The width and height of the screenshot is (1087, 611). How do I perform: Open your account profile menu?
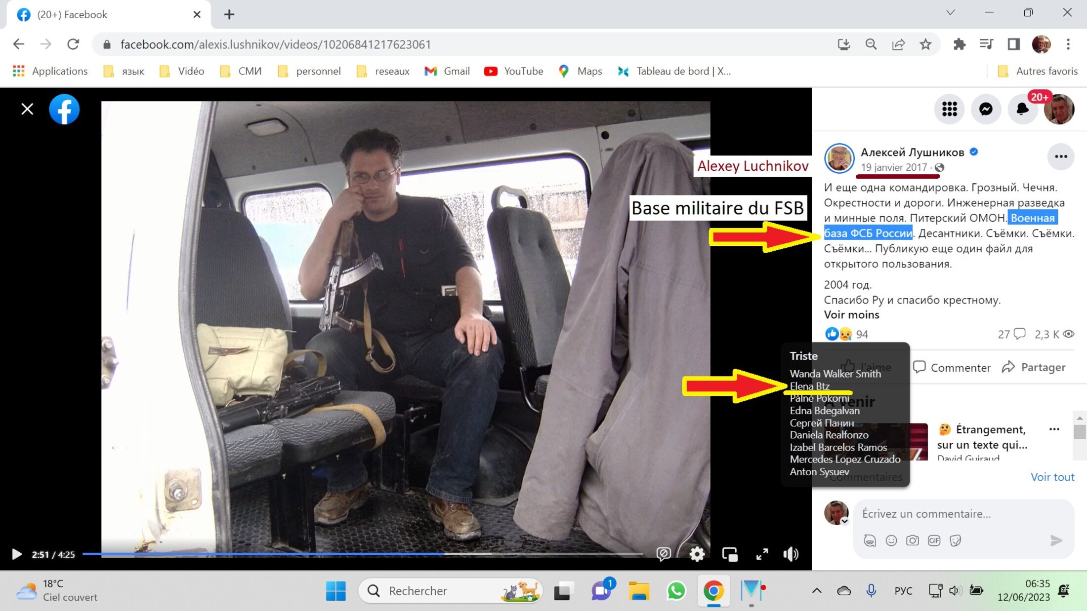coord(1059,109)
